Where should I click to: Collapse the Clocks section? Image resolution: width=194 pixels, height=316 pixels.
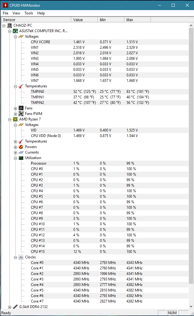click(16, 257)
